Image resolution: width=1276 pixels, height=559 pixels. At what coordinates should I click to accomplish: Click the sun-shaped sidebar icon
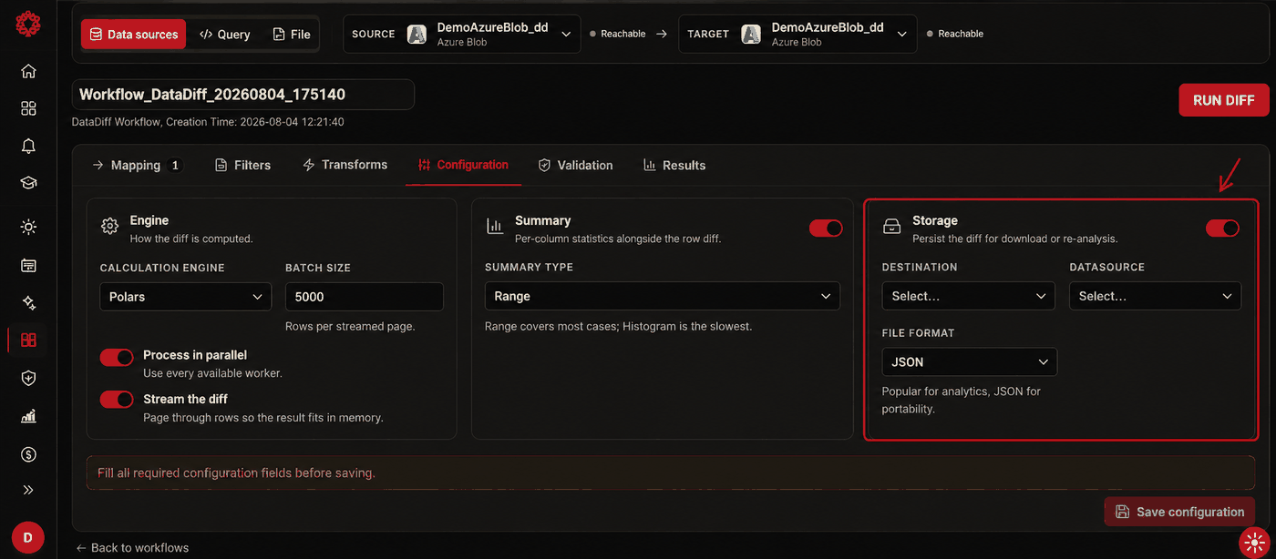click(28, 227)
